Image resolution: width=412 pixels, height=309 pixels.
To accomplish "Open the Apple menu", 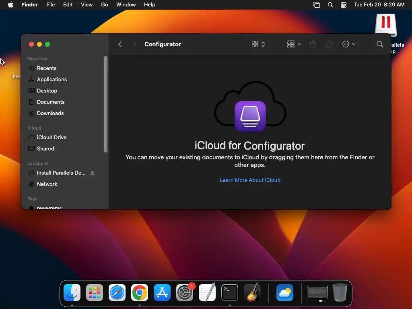I will tap(10, 4).
